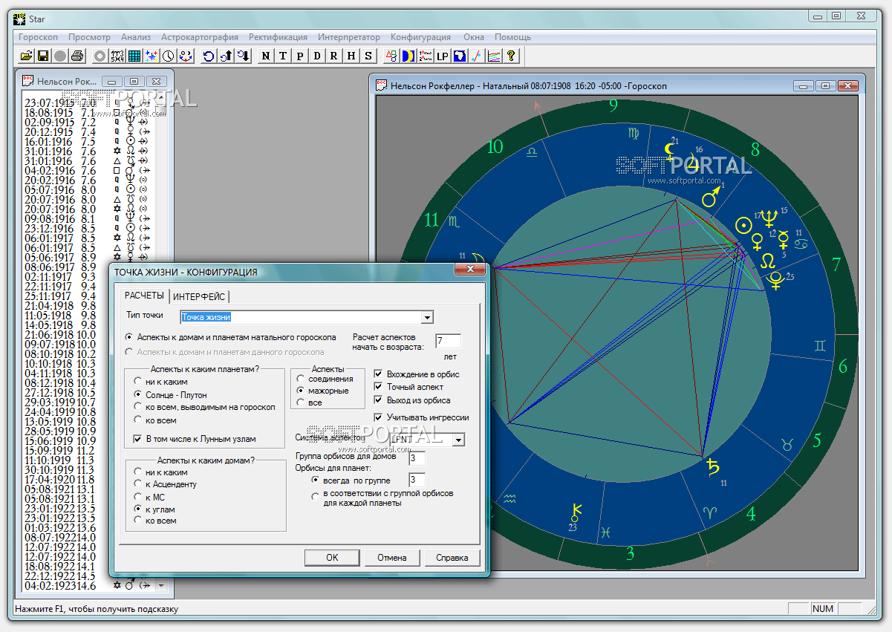This screenshot has height=632, width=892.
Task: Expand the 'Тип точки' dropdown
Action: click(427, 318)
